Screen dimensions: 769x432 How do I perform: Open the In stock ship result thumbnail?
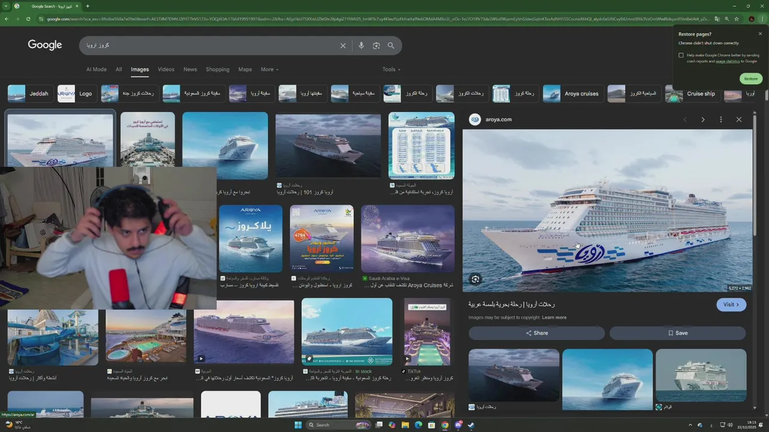coord(347,332)
